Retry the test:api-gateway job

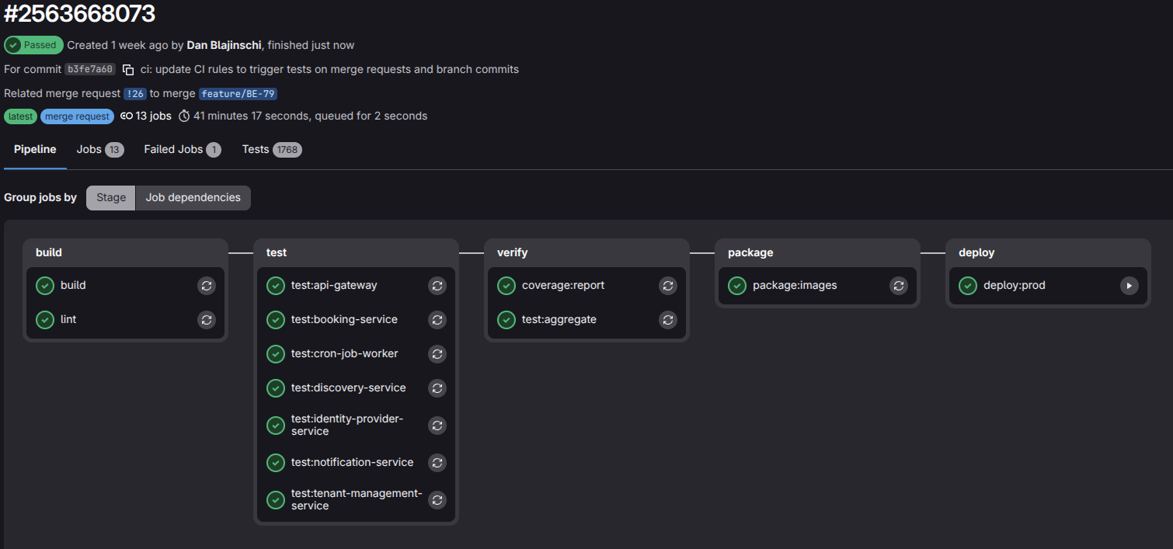(x=437, y=285)
